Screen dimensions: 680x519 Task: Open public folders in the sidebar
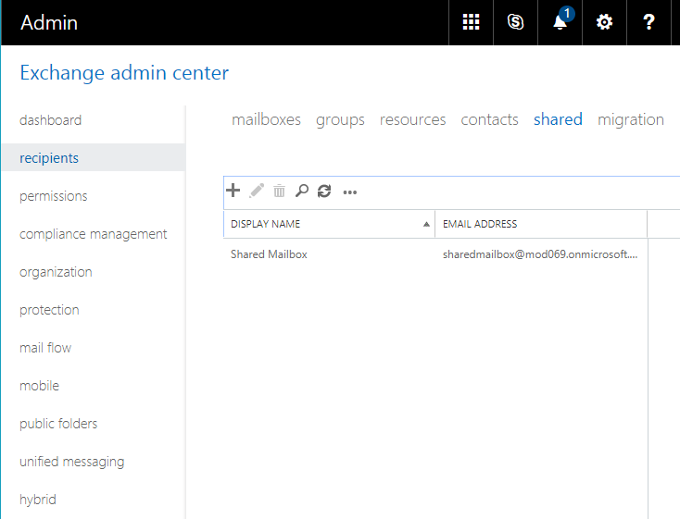click(58, 424)
